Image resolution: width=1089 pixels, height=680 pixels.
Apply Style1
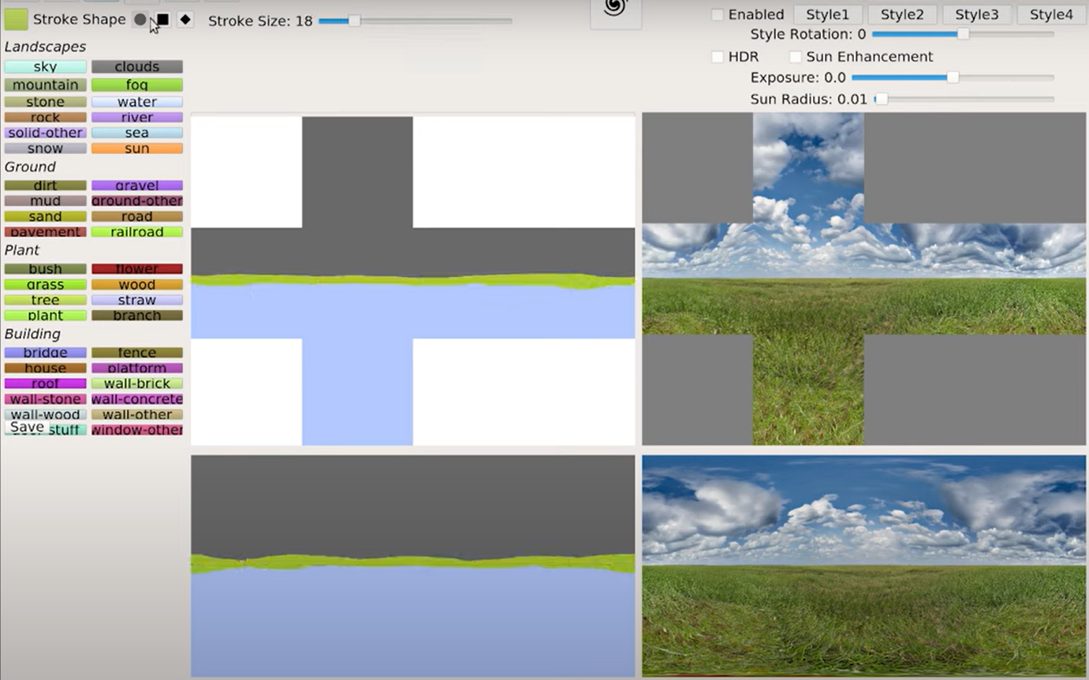(x=827, y=14)
